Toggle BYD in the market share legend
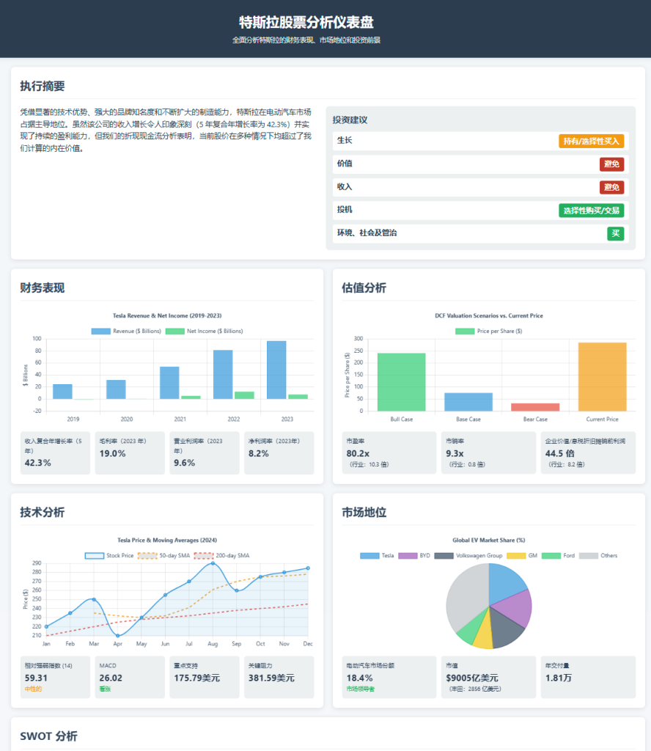 pos(414,556)
